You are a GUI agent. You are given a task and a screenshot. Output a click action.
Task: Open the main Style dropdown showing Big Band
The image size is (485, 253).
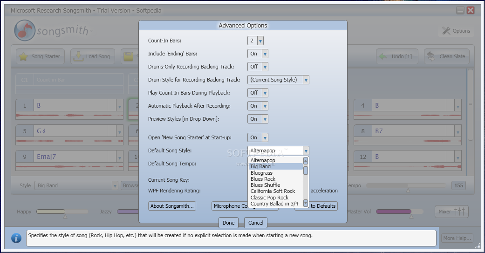click(x=115, y=185)
